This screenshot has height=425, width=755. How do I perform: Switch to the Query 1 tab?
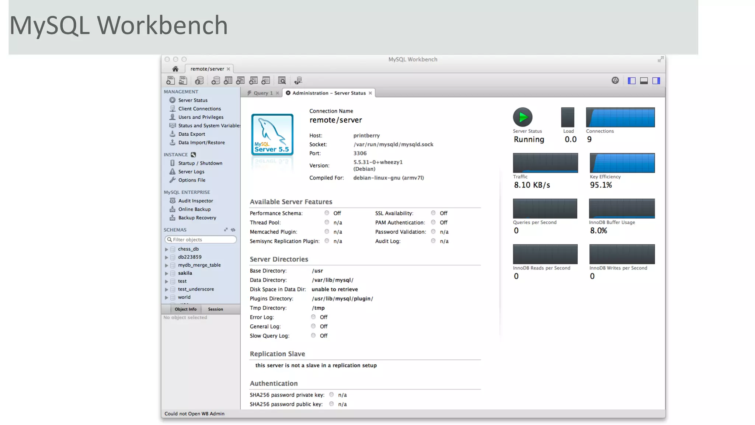(x=263, y=93)
